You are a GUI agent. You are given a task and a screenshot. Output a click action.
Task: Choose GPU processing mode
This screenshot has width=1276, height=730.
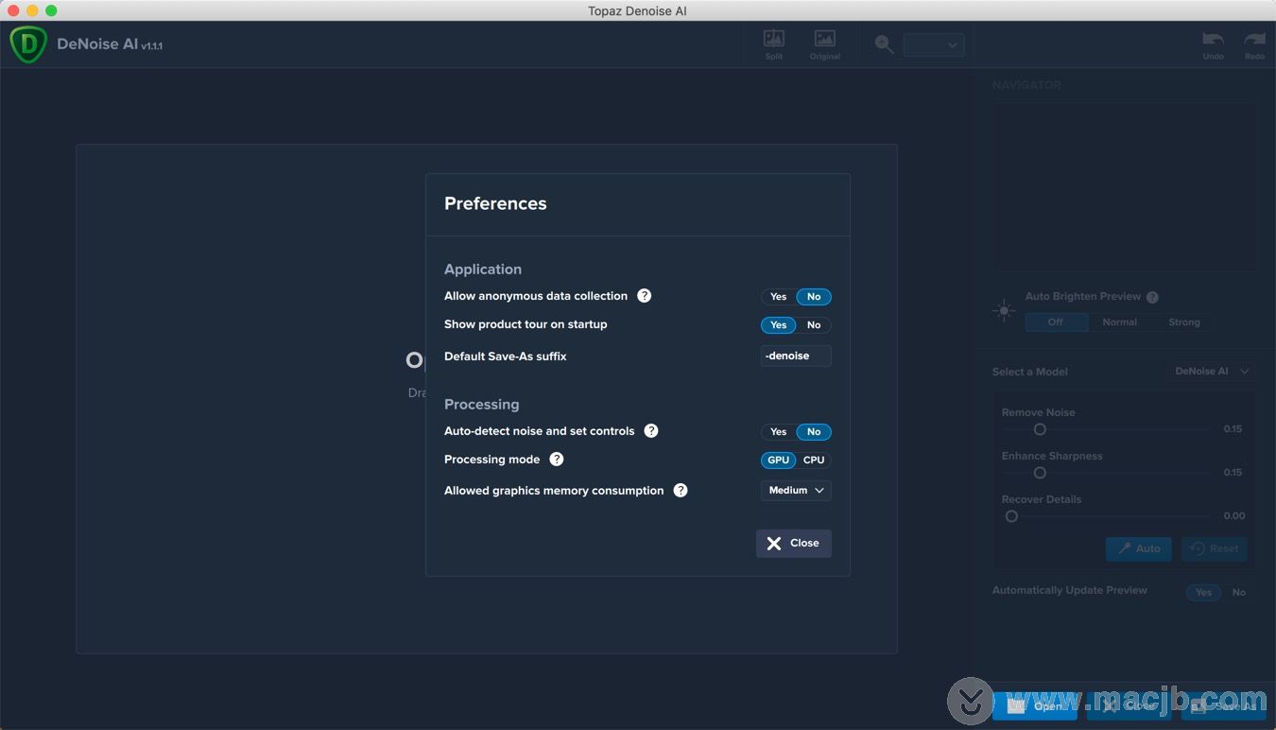tap(778, 461)
